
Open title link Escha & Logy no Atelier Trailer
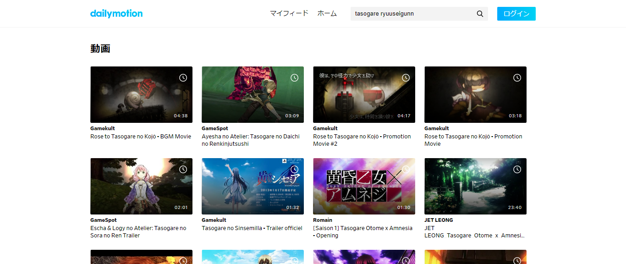point(138,232)
